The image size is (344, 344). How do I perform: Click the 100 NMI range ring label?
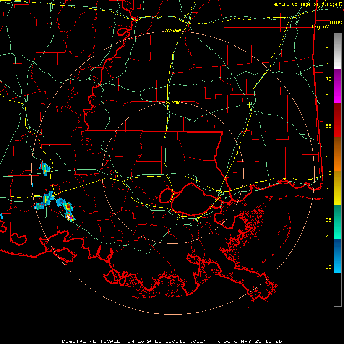click(x=173, y=31)
